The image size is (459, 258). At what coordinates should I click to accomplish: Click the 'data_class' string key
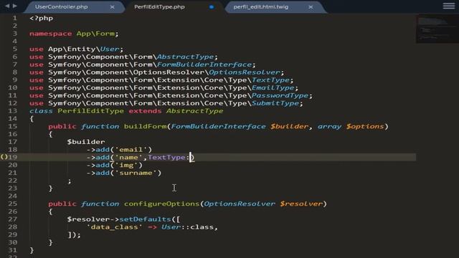[115, 227]
